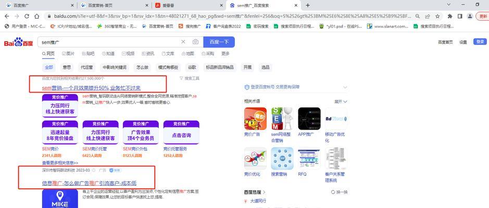Screen dimensions: 489x208
Task: Toggle the browser side panel icon
Action: click(x=460, y=16)
